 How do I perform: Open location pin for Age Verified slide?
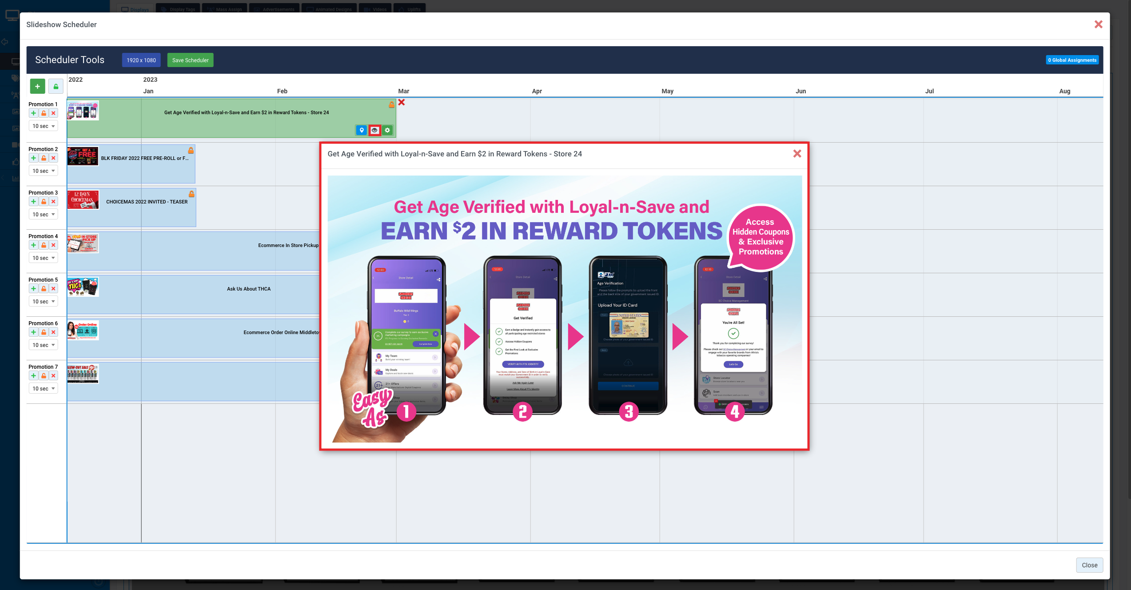click(362, 130)
